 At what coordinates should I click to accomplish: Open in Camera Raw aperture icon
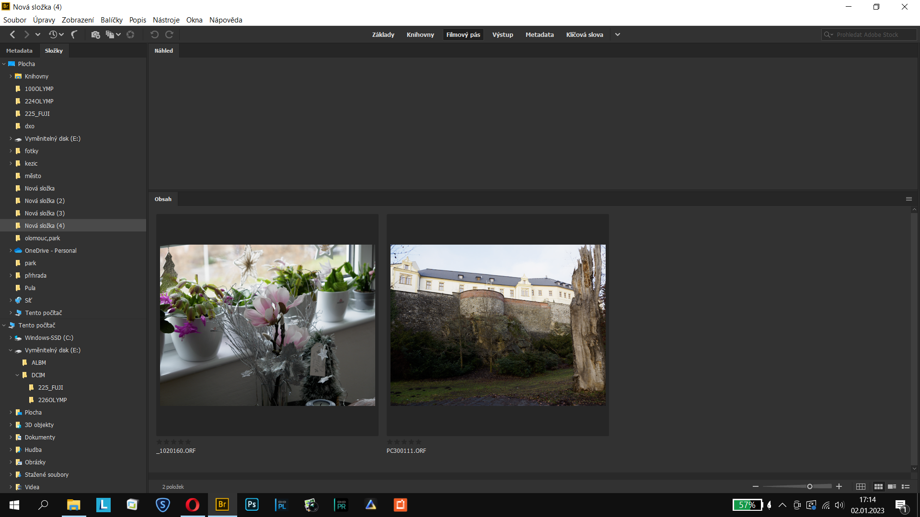[130, 34]
